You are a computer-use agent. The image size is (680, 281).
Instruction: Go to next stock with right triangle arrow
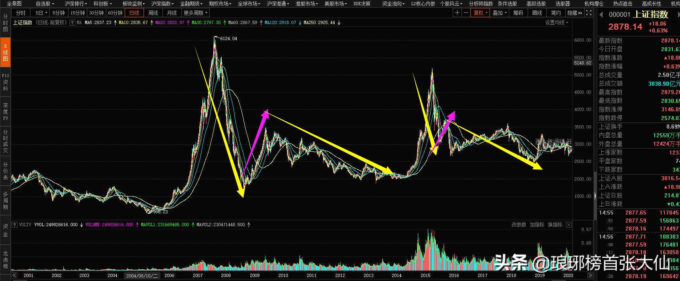[678, 15]
